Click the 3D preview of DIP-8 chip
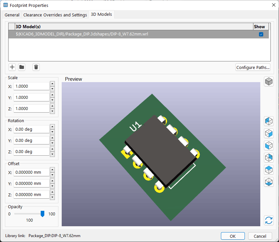Viewport: 279px width, 242px height. pos(161,154)
